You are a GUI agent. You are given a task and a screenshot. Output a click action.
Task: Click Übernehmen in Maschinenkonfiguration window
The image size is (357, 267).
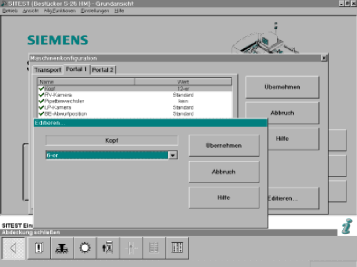[x=282, y=87]
